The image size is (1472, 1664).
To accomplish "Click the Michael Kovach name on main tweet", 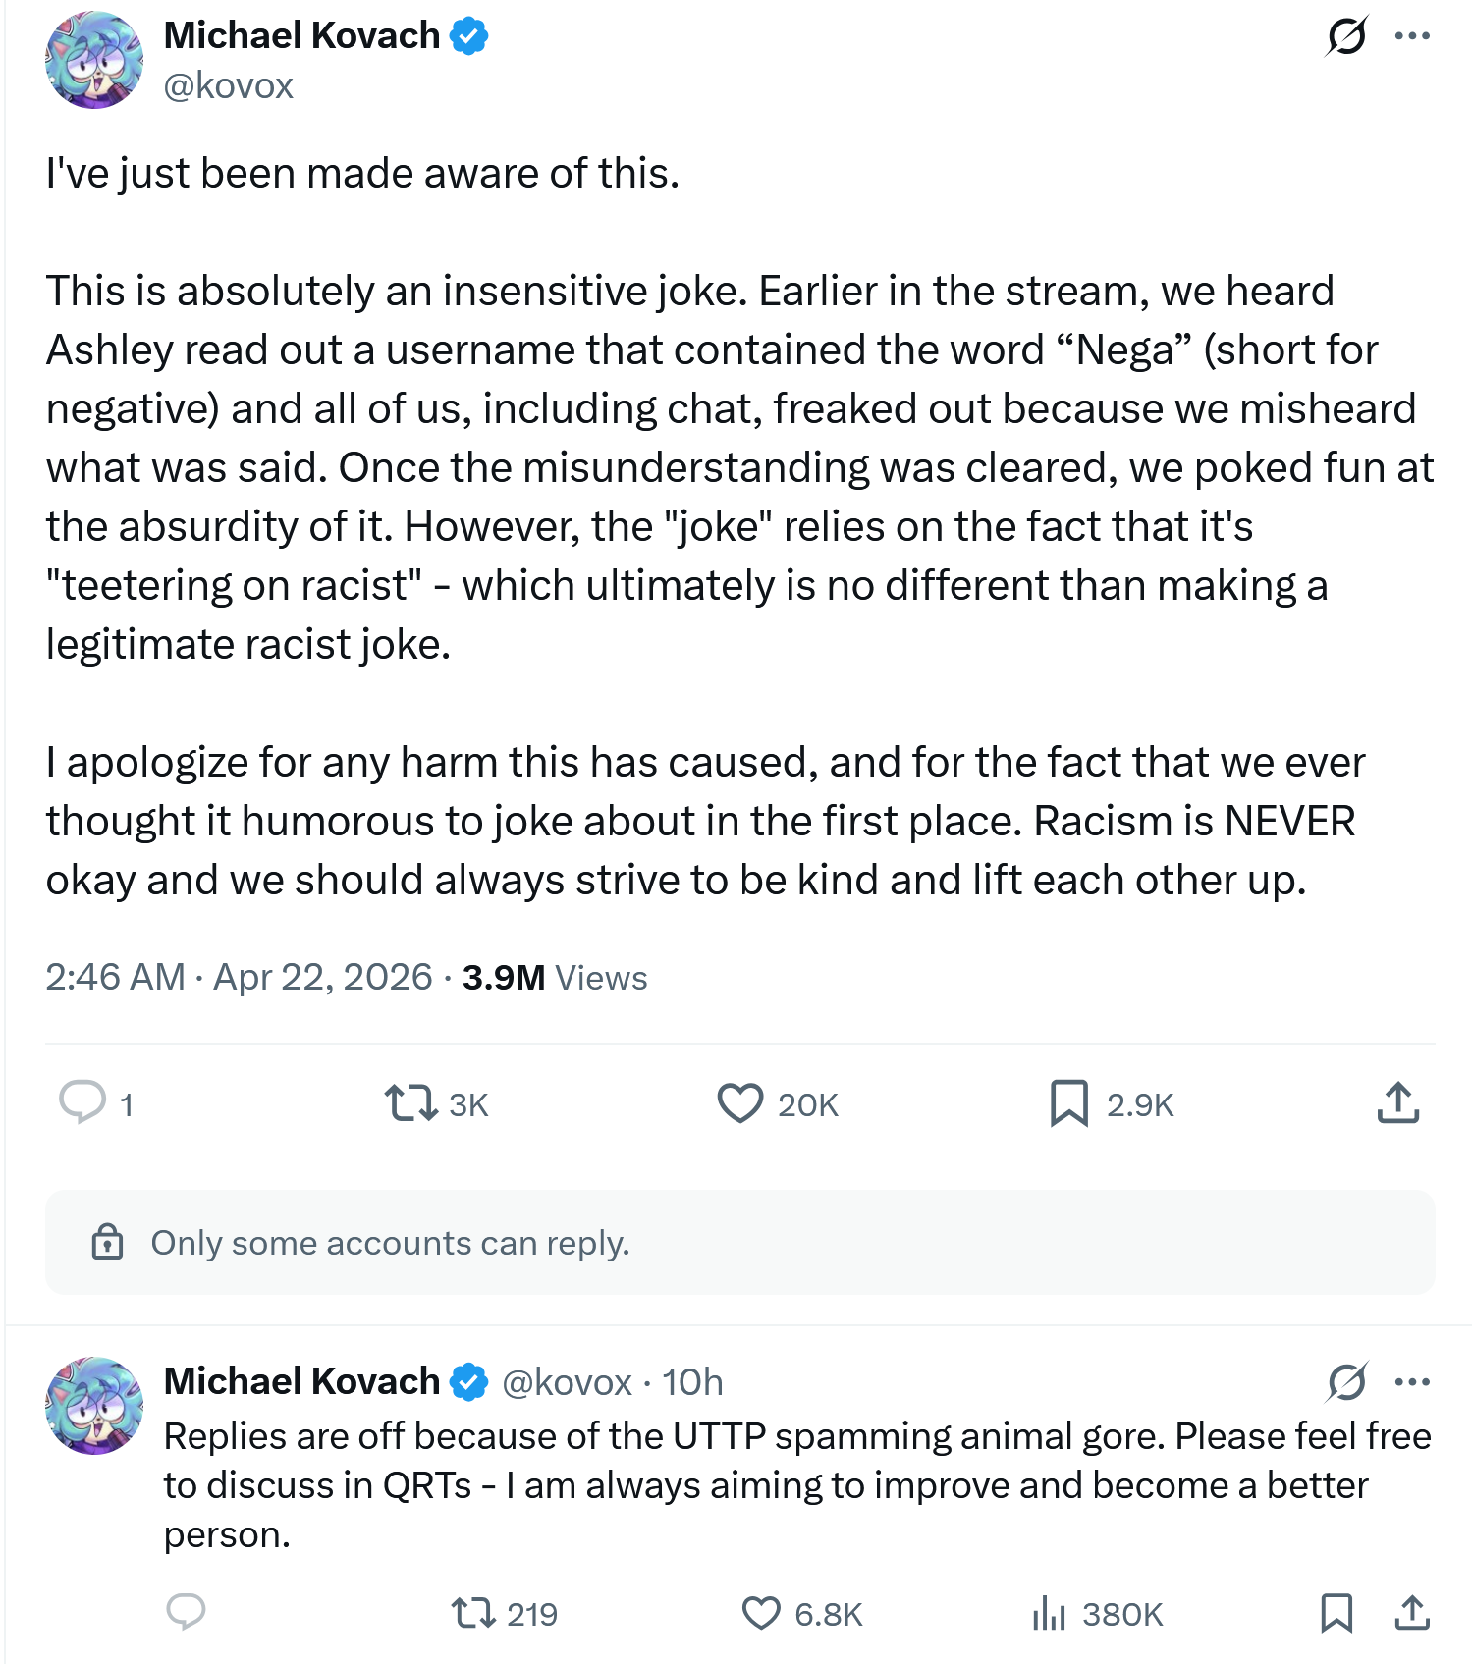I will tap(301, 36).
